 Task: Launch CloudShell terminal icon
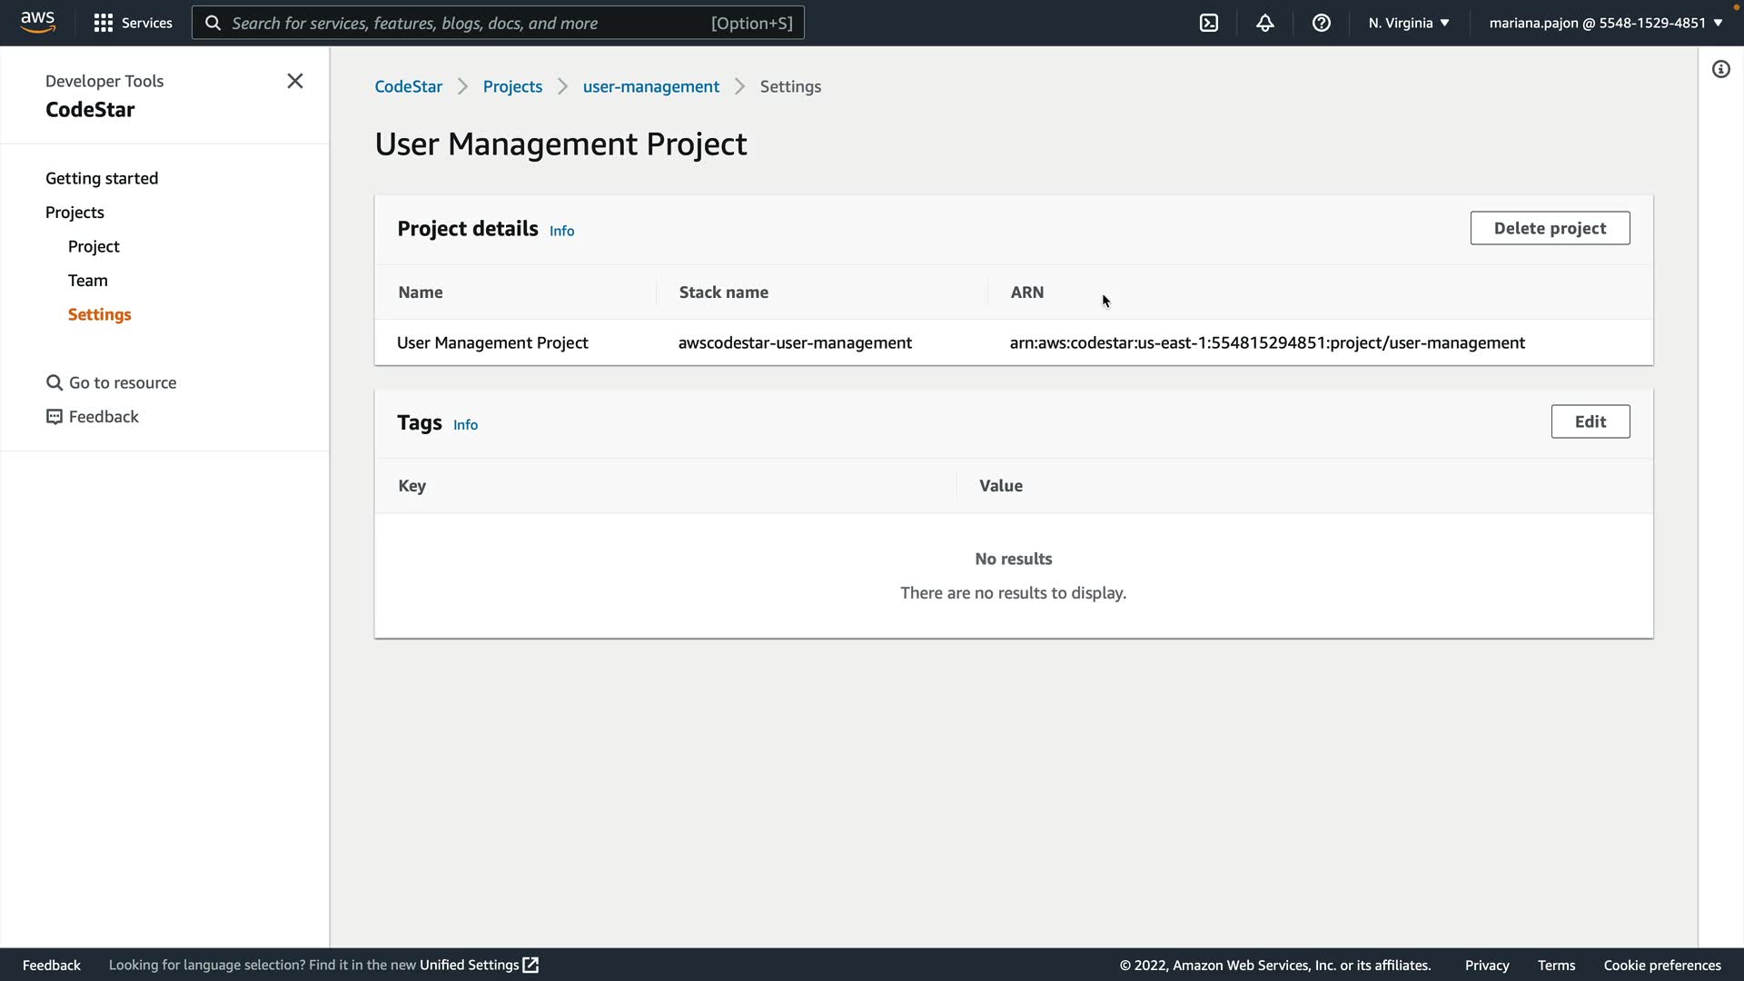click(1208, 23)
